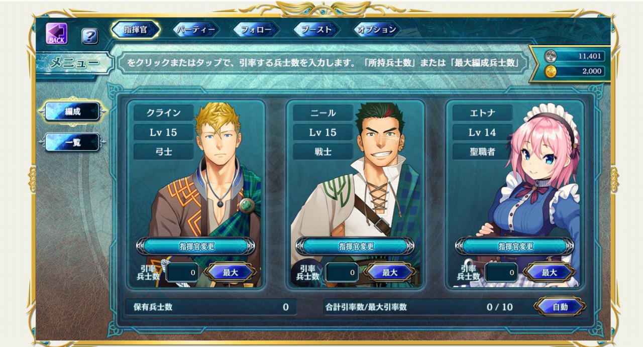Image resolution: width=643 pixels, height=347 pixels.
Task: Click soldier count field for エトナ
Action: tap(501, 272)
